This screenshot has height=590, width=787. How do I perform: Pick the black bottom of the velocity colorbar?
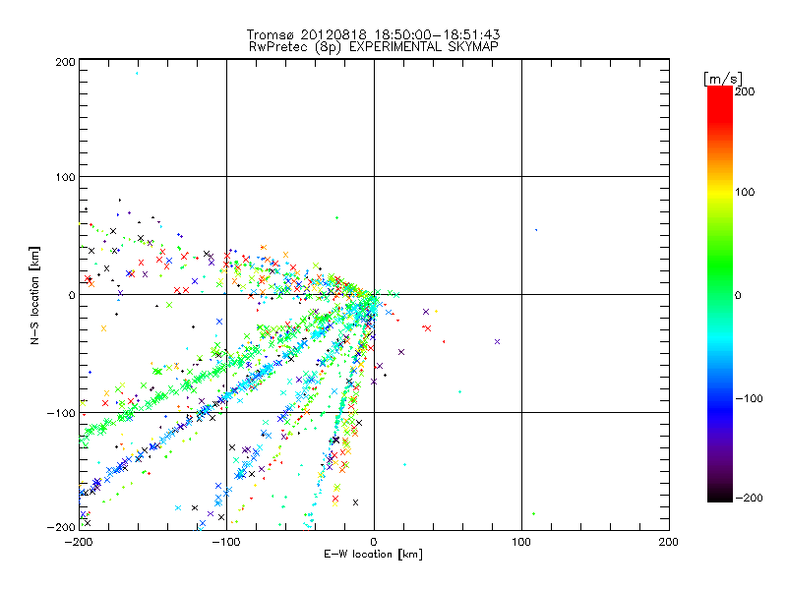point(720,497)
